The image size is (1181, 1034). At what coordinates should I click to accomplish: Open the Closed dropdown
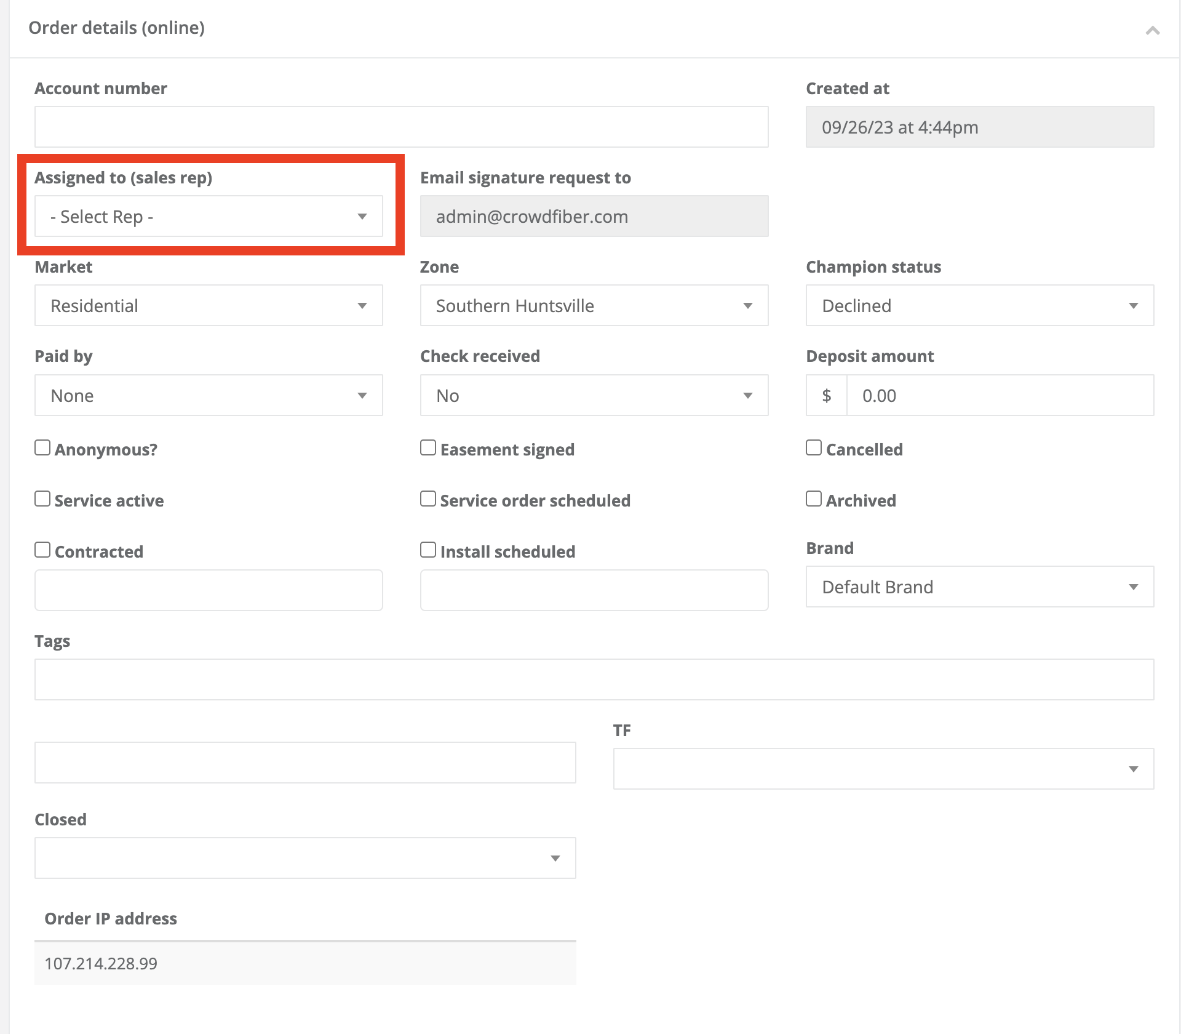[306, 857]
